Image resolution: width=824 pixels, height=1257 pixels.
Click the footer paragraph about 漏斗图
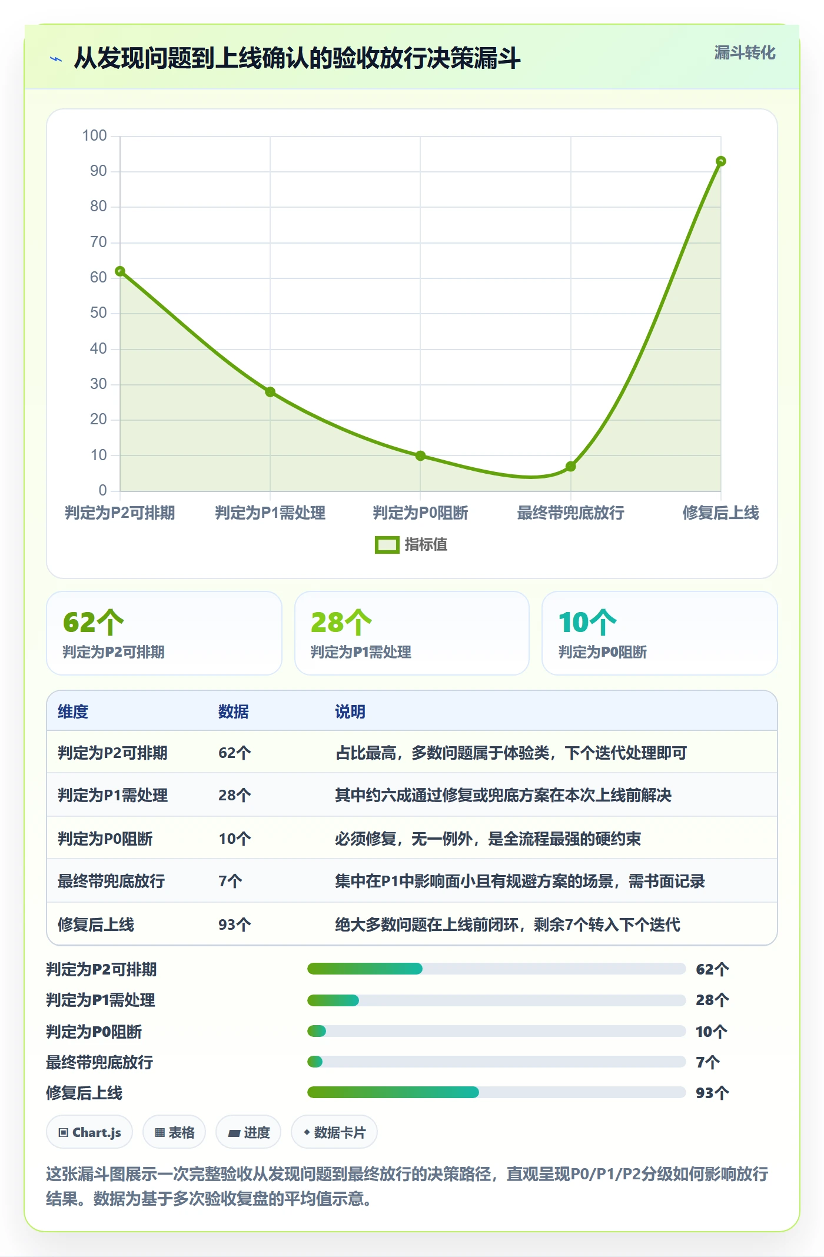tap(407, 1186)
